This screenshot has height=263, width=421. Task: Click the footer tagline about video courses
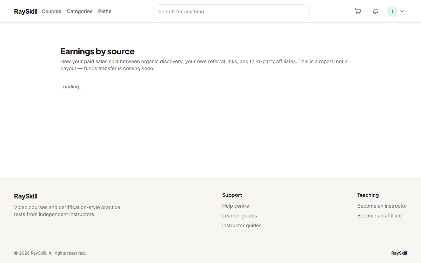pos(67,211)
